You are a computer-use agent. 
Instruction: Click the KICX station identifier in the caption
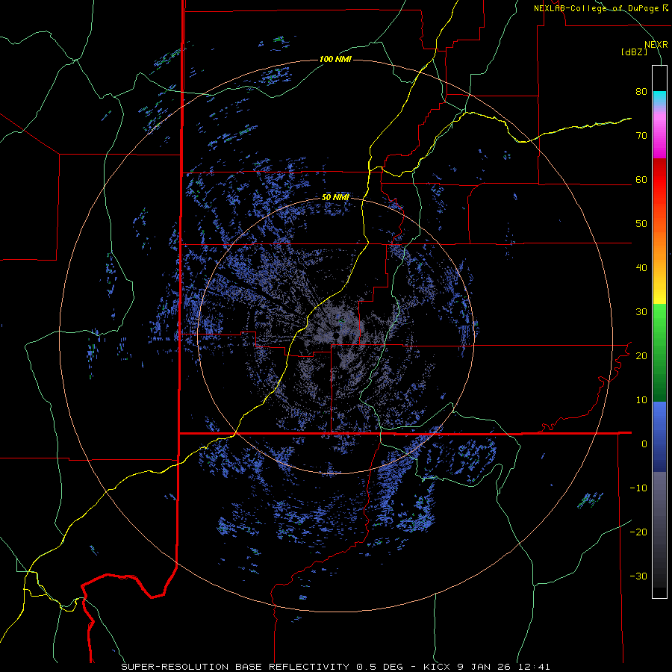pyautogui.click(x=438, y=667)
